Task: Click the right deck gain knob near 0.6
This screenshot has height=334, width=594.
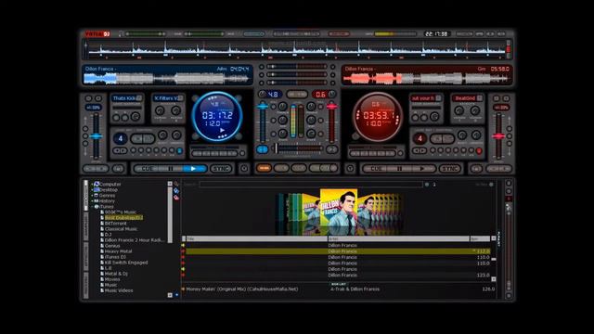Action: (332, 94)
